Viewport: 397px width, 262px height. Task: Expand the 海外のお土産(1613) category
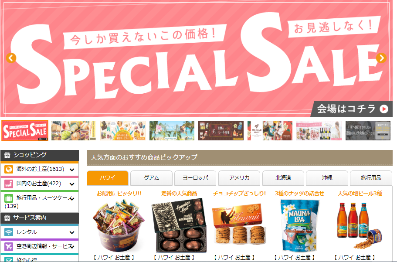(x=72, y=170)
